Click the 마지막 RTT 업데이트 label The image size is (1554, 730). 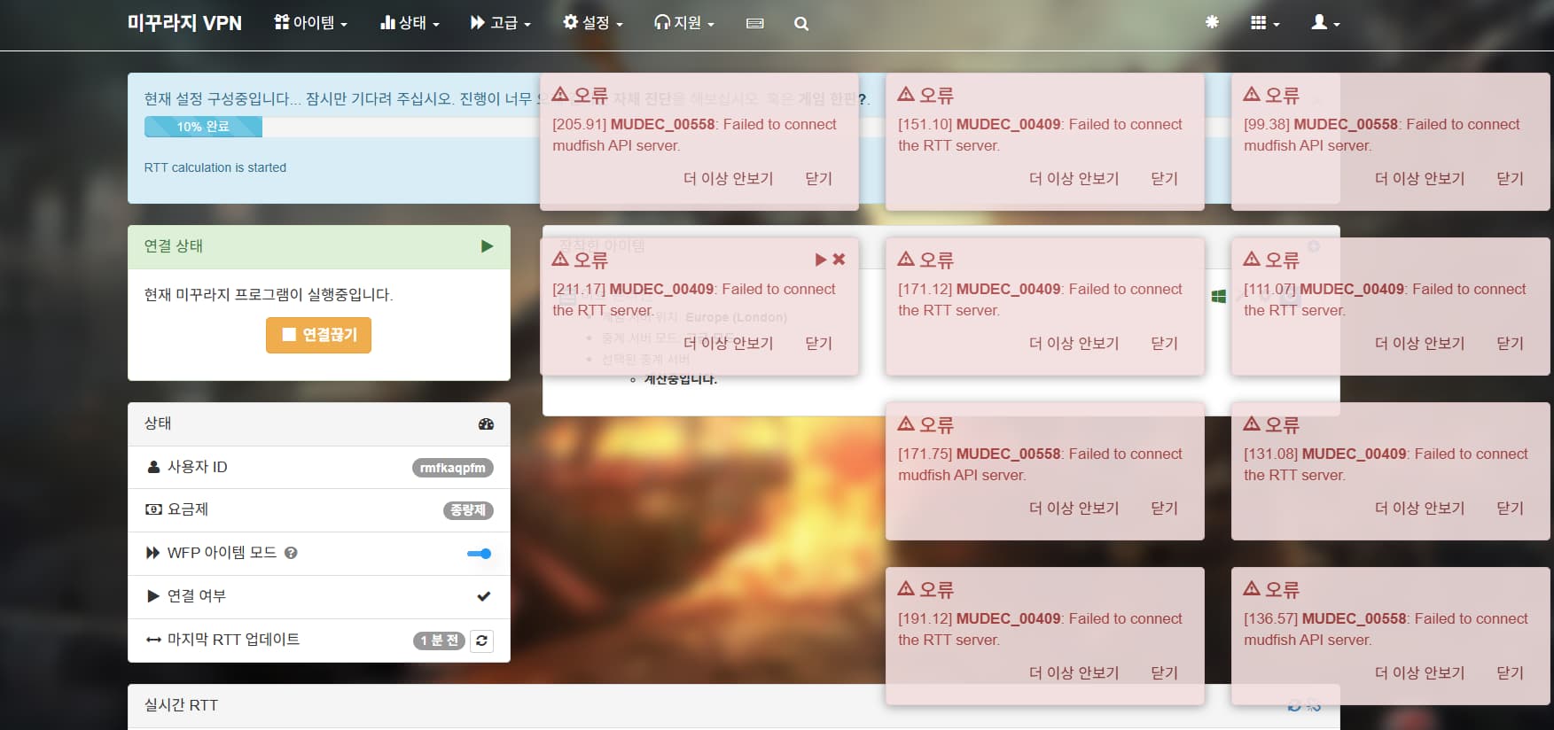point(234,640)
